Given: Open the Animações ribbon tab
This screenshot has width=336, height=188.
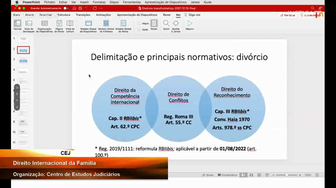Looking at the screenshot, I should (x=103, y=15).
